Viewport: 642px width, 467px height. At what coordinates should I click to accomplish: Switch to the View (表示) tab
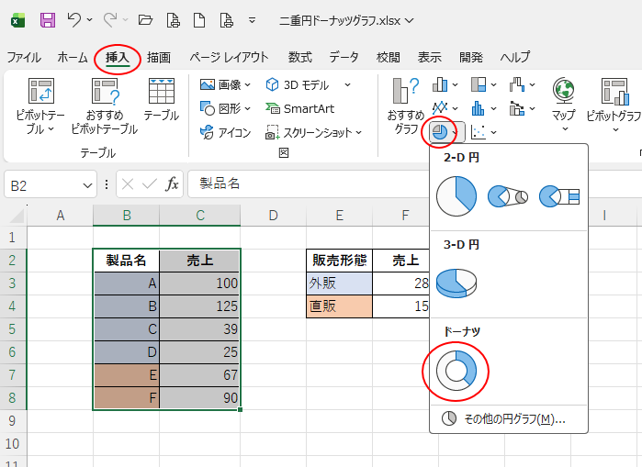pos(429,57)
